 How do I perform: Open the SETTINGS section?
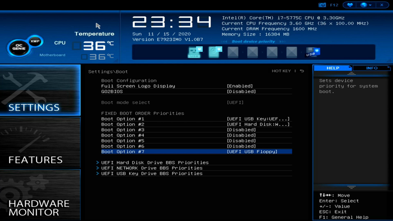pyautogui.click(x=40, y=90)
